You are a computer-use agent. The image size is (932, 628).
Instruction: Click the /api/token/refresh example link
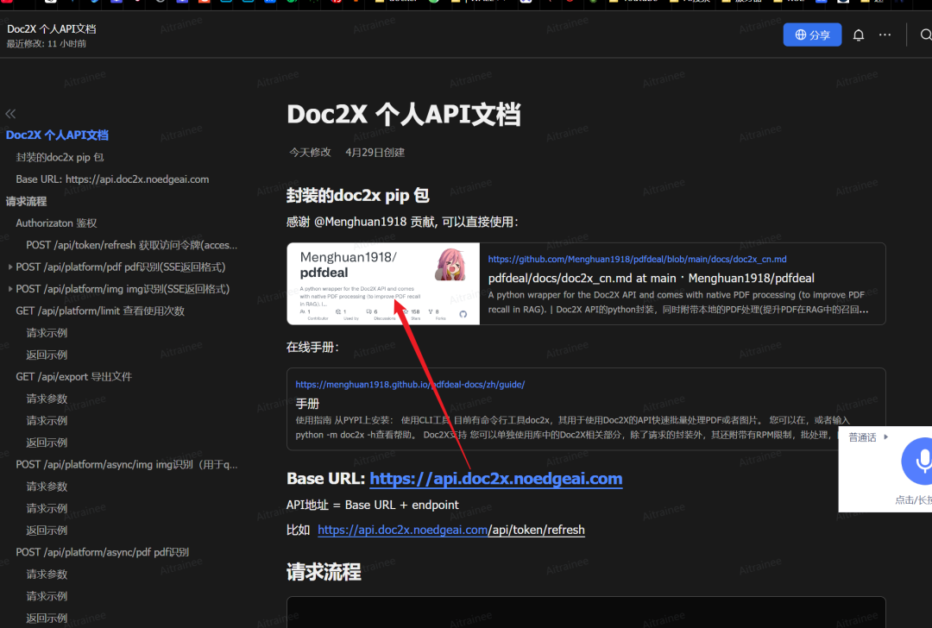click(x=450, y=530)
